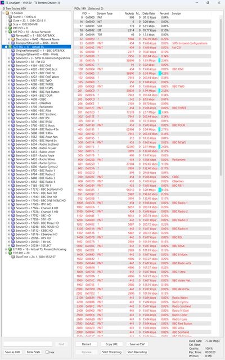This screenshot has width=225, height=360.
Task: Select the SDT PID = 17 table icon
Action: pyautogui.click(x=10, y=47)
